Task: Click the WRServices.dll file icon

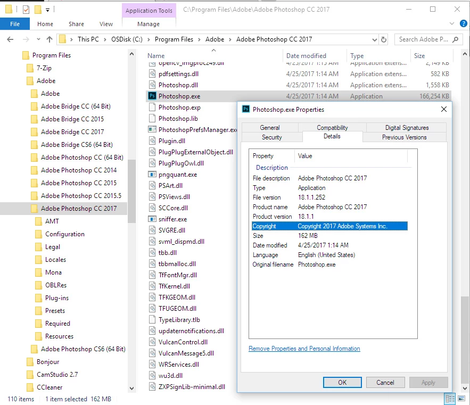Action: [152, 364]
